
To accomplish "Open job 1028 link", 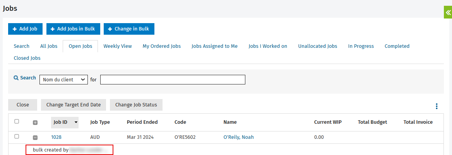I will [x=56, y=137].
